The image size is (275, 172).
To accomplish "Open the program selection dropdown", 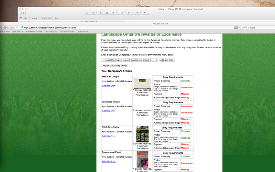I will click(130, 60).
